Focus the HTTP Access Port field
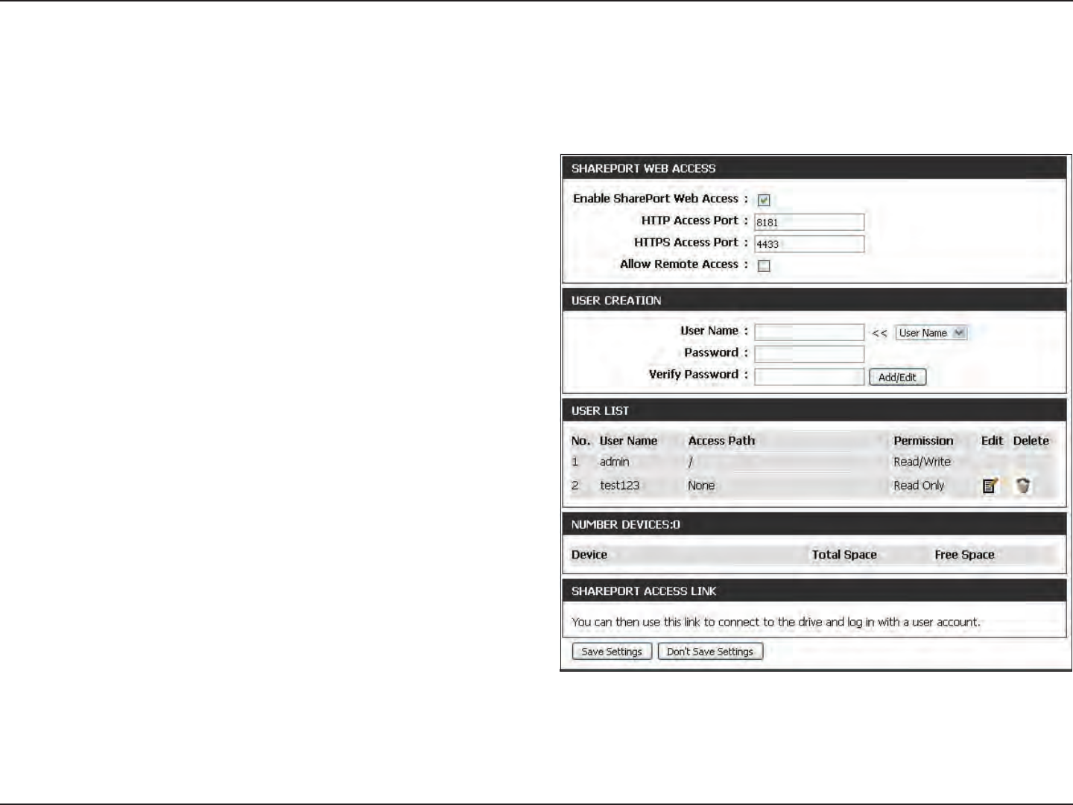 pyautogui.click(x=809, y=222)
